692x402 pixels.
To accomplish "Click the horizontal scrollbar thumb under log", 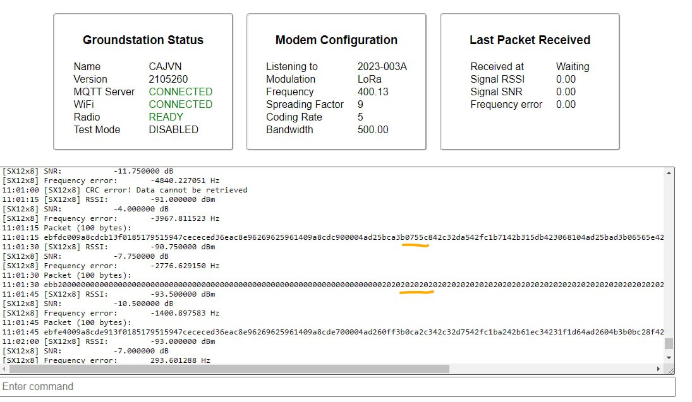I will [x=228, y=369].
